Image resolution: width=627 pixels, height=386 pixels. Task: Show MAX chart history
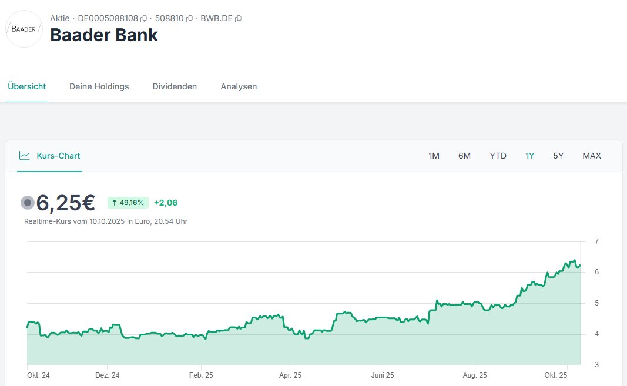[592, 156]
